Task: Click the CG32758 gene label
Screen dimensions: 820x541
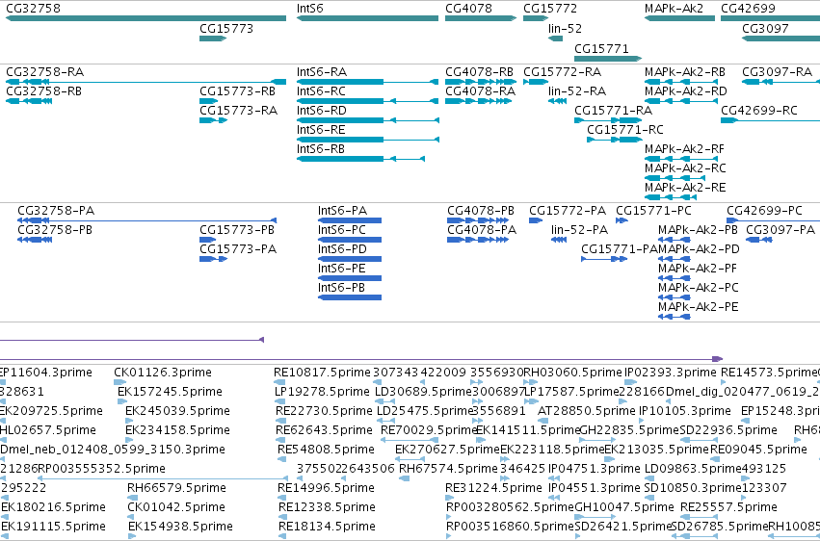Action: [x=33, y=9]
